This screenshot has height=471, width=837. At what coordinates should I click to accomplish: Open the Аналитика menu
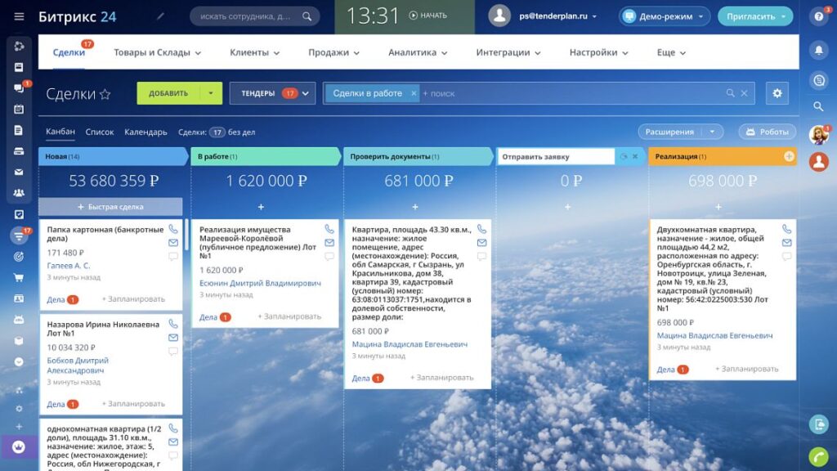[x=418, y=52]
